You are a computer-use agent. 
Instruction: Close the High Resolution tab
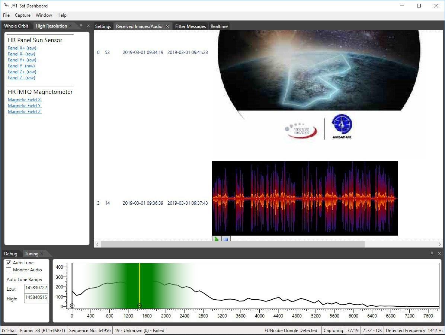(x=70, y=26)
